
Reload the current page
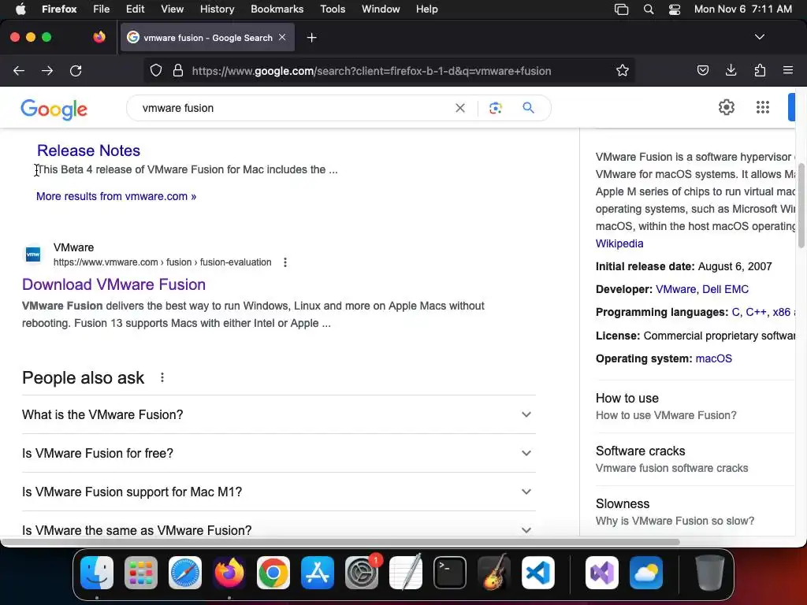pos(76,70)
